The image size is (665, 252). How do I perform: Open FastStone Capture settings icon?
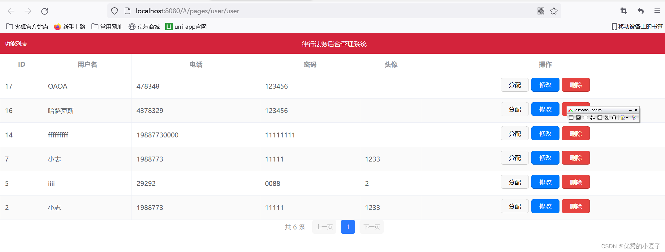(x=634, y=118)
